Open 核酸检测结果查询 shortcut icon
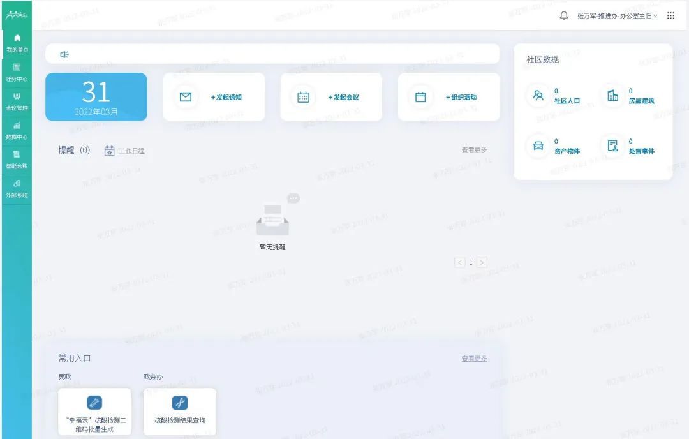This screenshot has width=689, height=439. (x=180, y=403)
